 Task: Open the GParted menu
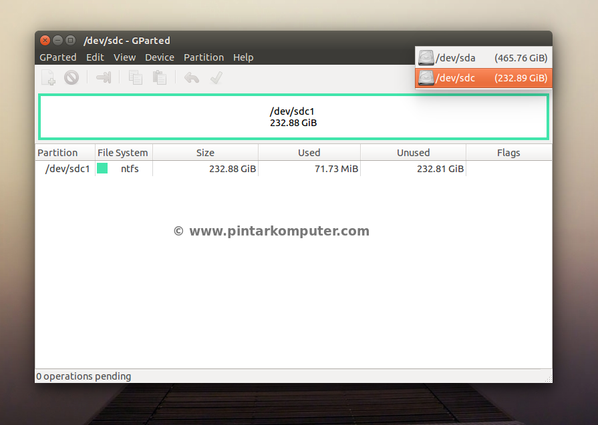click(58, 57)
